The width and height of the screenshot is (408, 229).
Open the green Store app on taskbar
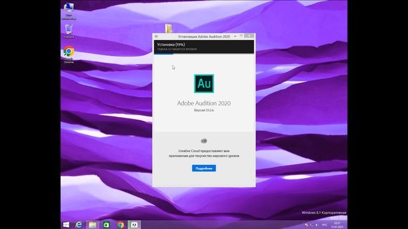(106, 225)
